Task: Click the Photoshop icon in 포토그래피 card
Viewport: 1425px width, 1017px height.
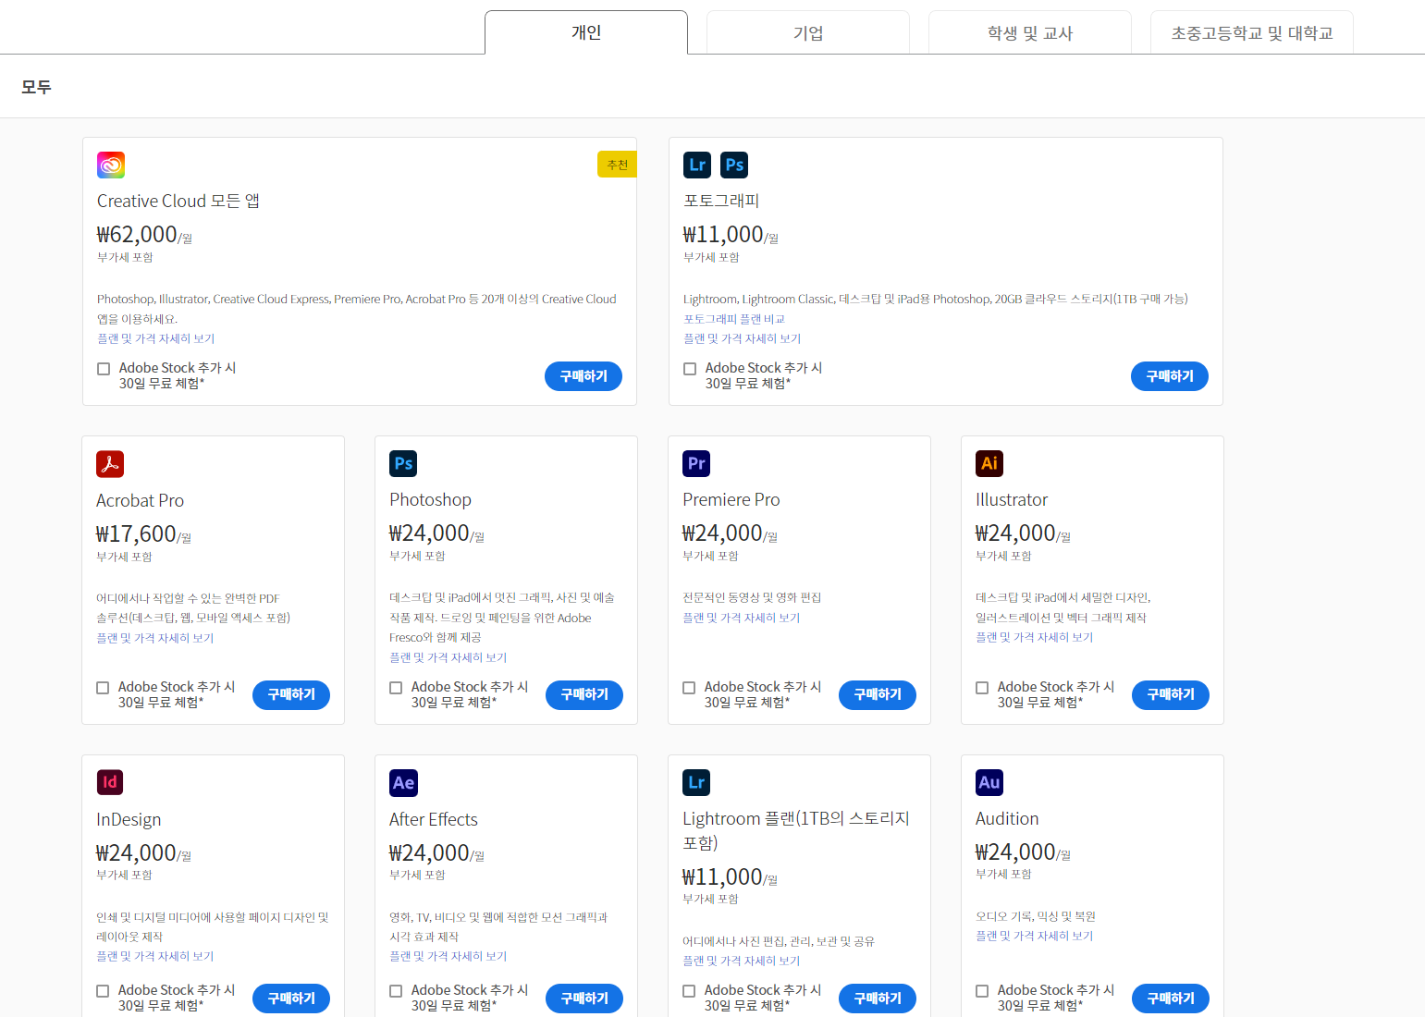Action: 734,165
